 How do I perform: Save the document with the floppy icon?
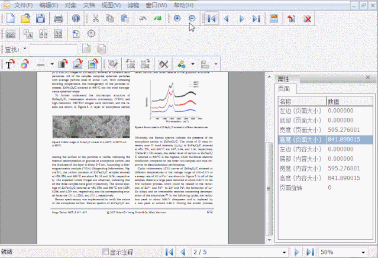[40, 18]
